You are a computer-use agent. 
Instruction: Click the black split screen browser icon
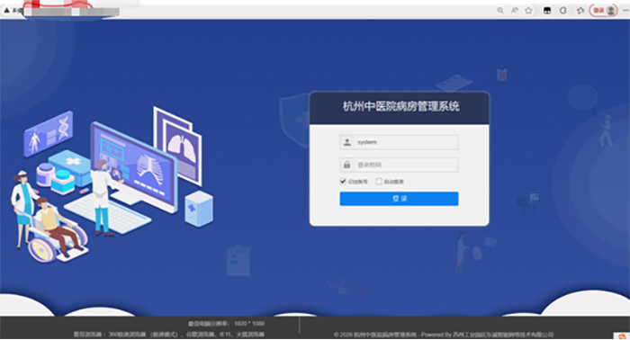tap(547, 11)
